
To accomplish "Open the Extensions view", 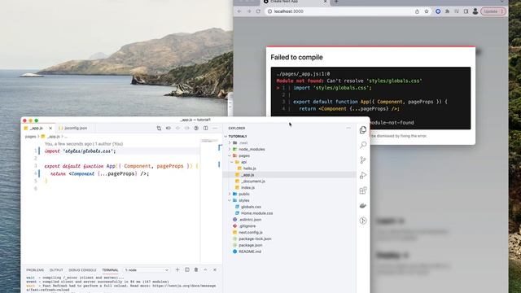I will tap(363, 190).
